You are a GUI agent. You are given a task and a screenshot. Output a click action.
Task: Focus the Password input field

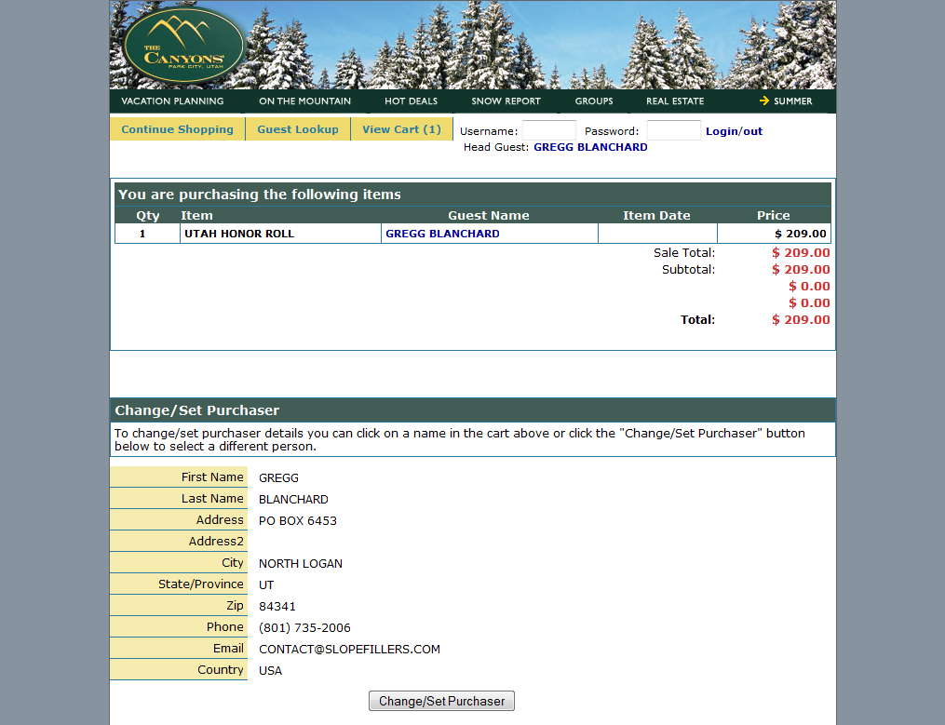point(673,131)
